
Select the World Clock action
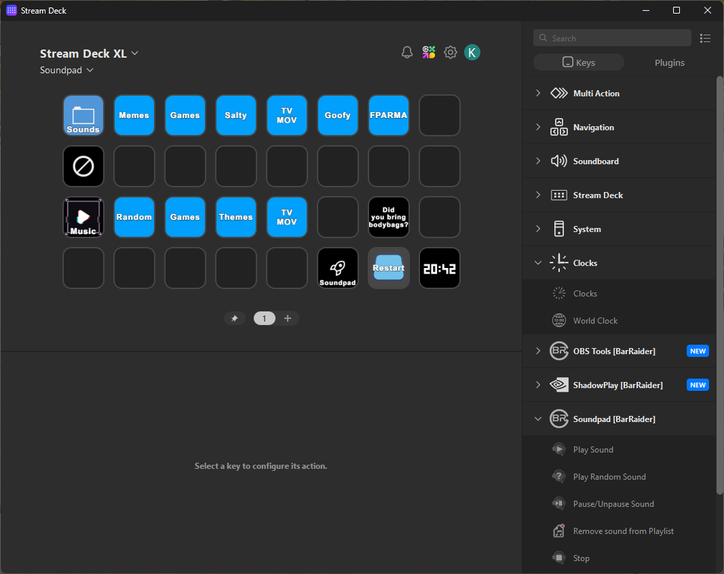(620, 320)
